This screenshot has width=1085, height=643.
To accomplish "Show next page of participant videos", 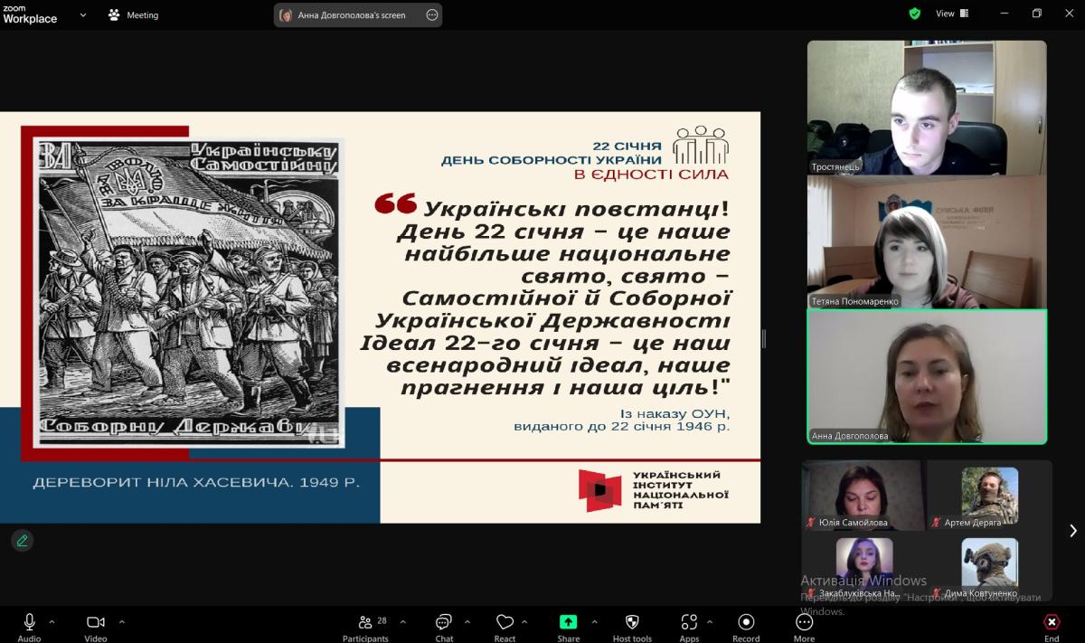I will [1073, 531].
